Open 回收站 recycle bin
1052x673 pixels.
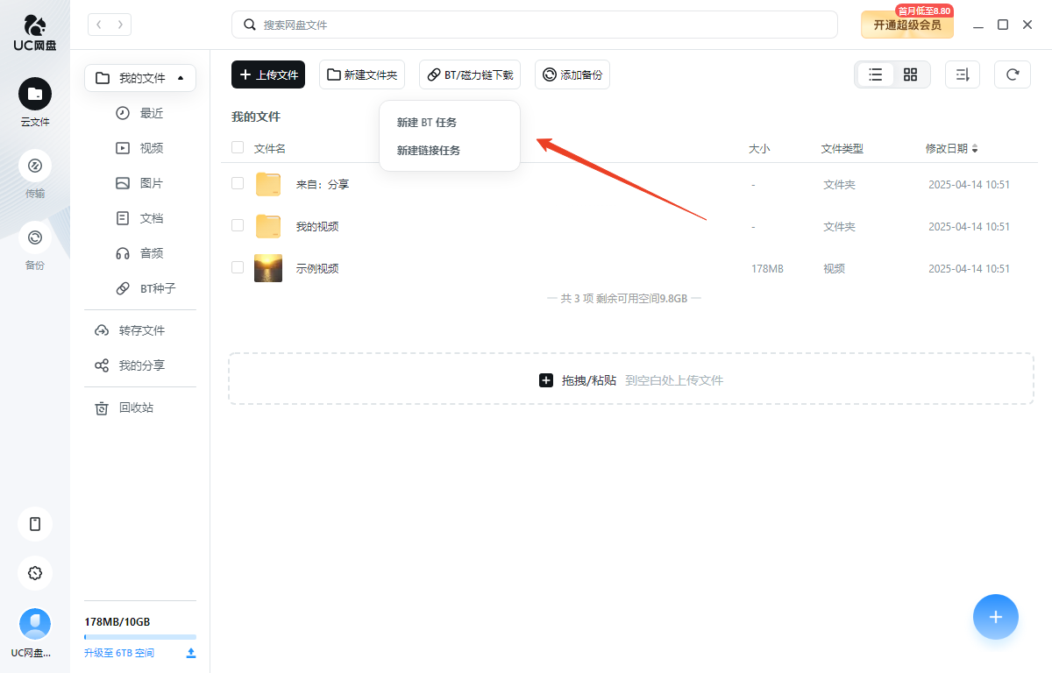click(124, 407)
